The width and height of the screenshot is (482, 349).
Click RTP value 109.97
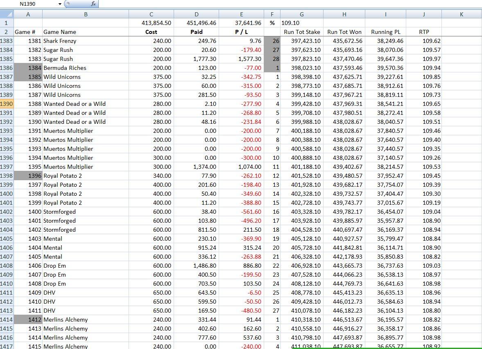(424, 59)
